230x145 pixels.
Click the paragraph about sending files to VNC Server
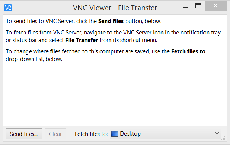[x=83, y=21]
